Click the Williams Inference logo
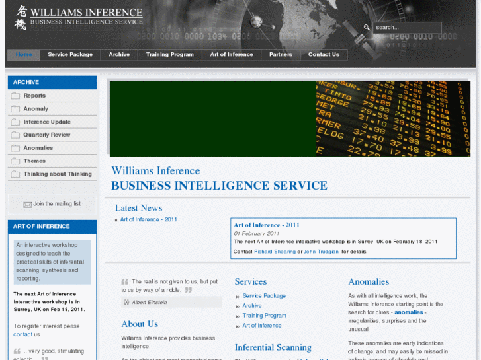 (x=79, y=17)
